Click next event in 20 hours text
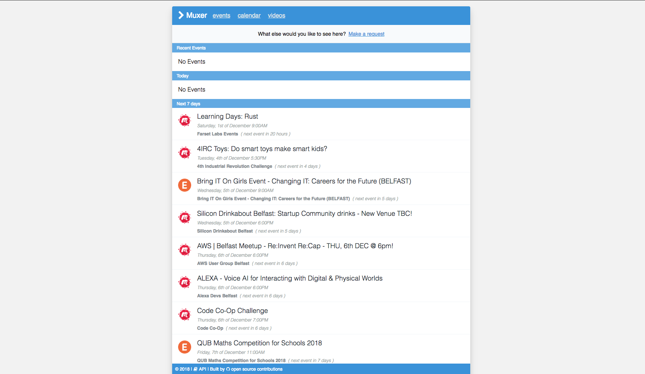This screenshot has height=374, width=645. point(265,134)
